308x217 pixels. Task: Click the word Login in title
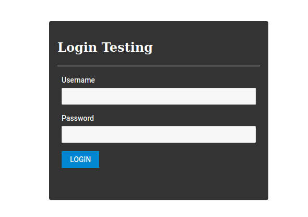[x=77, y=48]
